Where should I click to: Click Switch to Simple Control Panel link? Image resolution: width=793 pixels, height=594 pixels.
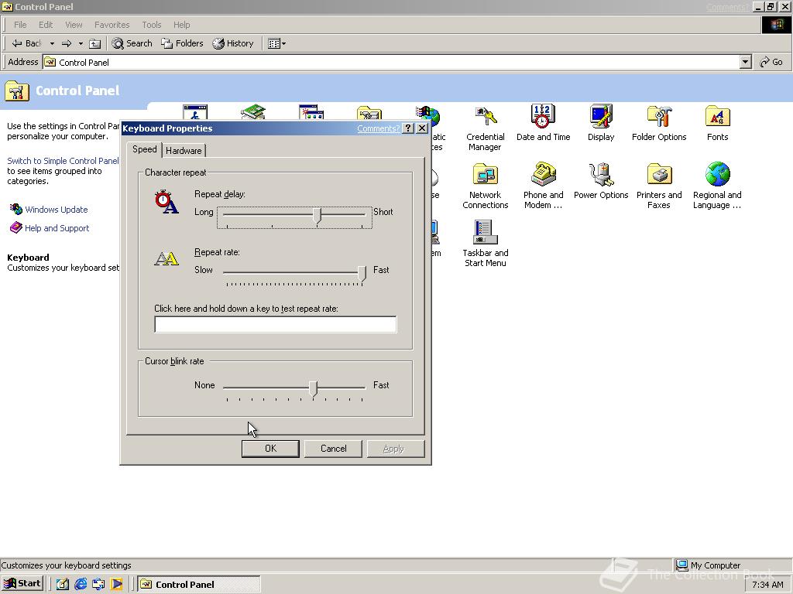pos(63,161)
